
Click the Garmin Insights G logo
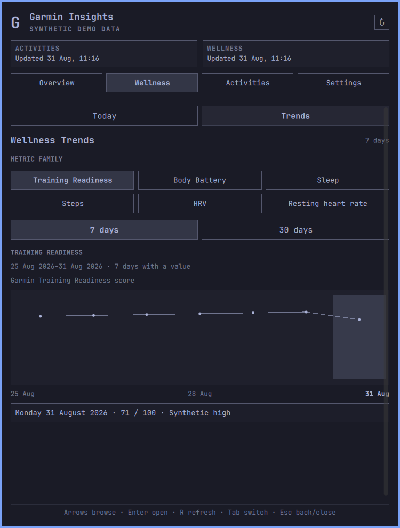coord(15,22)
